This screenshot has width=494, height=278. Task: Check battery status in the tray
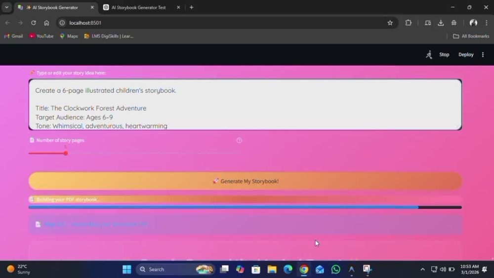click(452, 269)
